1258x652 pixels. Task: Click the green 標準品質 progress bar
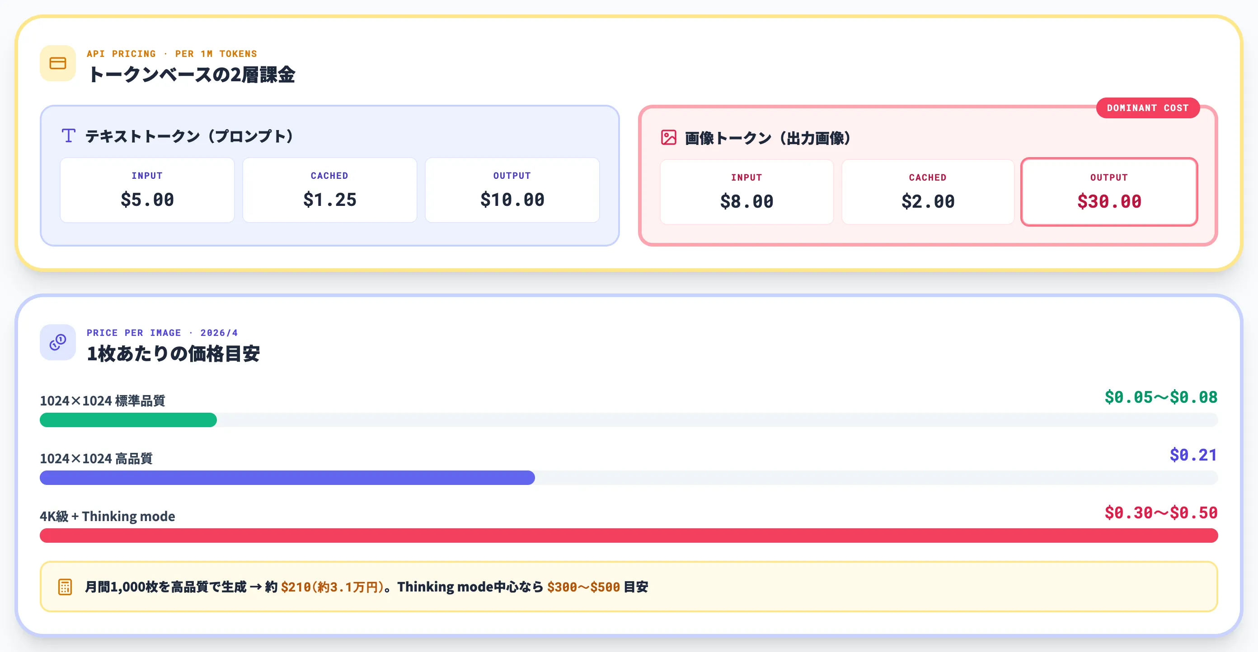coord(128,420)
